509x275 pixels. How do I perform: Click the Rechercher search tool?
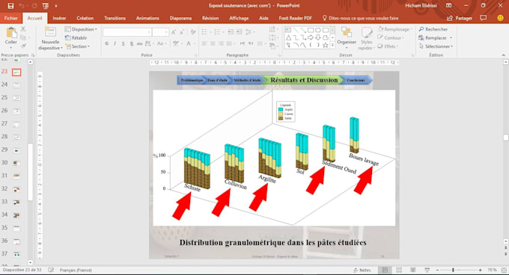click(433, 29)
